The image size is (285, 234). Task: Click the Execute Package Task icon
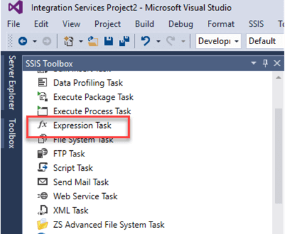pyautogui.click(x=42, y=97)
